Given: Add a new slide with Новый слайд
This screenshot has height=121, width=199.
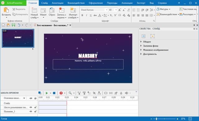Looking at the screenshot, I should [x=34, y=13].
